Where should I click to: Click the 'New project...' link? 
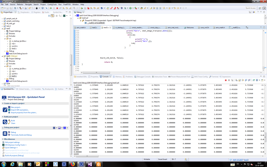pos(16,107)
